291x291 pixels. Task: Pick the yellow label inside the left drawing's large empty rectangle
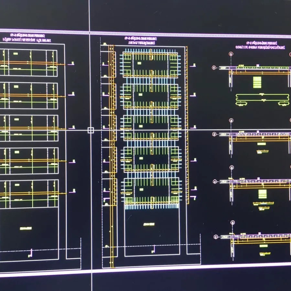click(26, 228)
